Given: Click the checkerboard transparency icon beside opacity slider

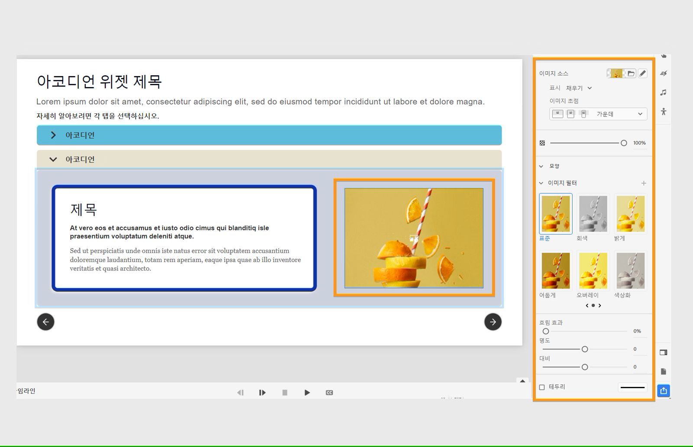Looking at the screenshot, I should 543,142.
